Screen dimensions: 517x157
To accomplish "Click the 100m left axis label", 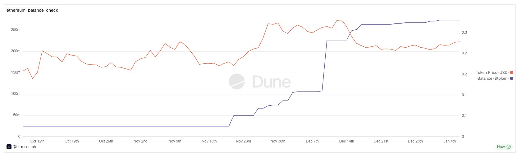I will (x=16, y=94).
